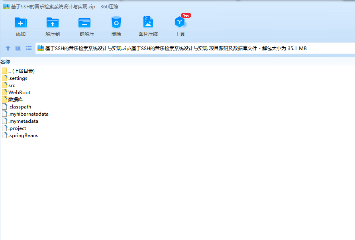This screenshot has height=240, width=355.
Task: Select the .project file icon
Action: pyautogui.click(x=4, y=128)
